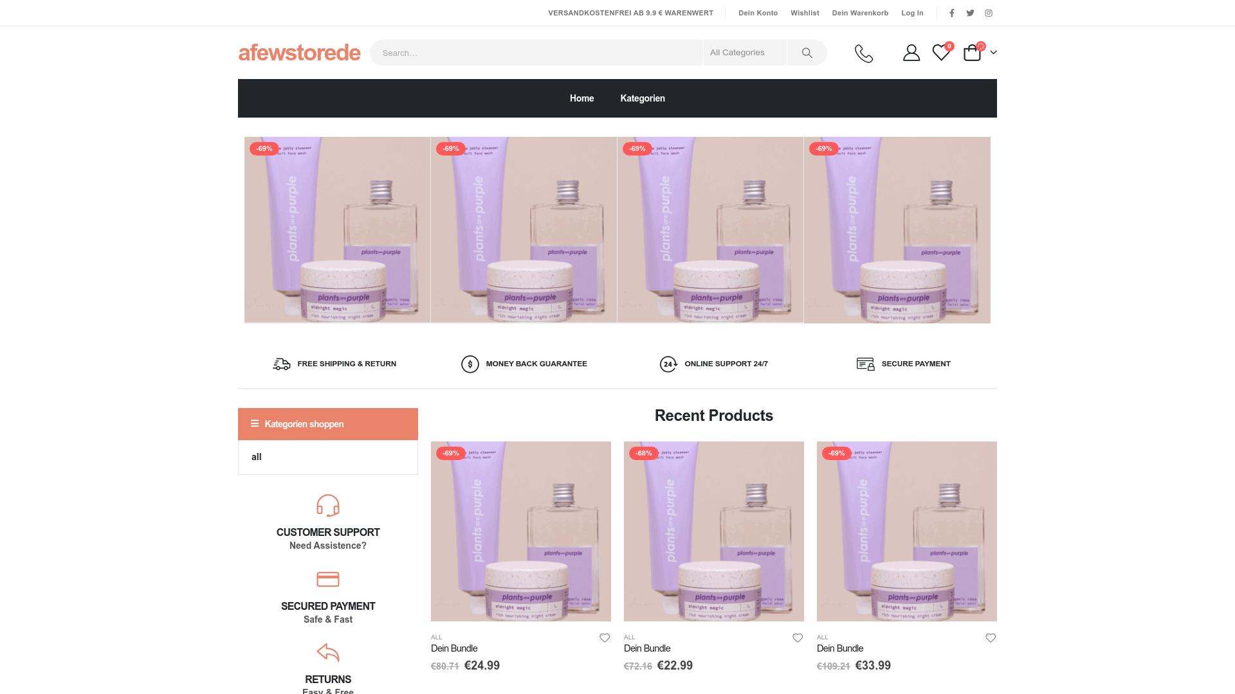Expand the Kategorien shoppen menu

tap(328, 424)
